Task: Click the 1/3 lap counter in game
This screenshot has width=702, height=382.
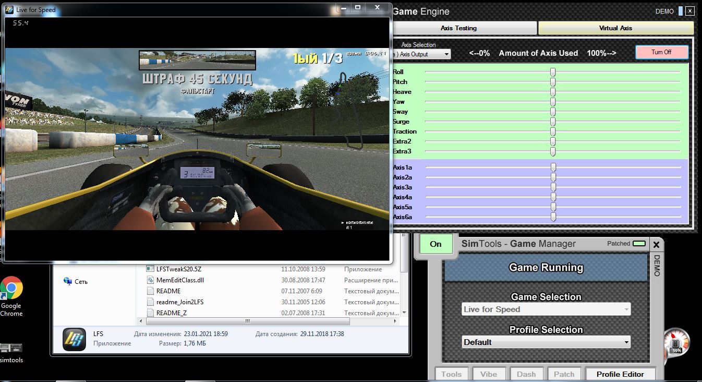Action: 332,58
